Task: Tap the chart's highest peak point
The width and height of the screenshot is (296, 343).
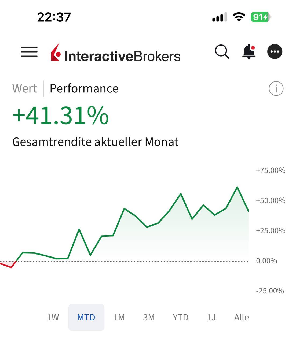Action: 237,187
